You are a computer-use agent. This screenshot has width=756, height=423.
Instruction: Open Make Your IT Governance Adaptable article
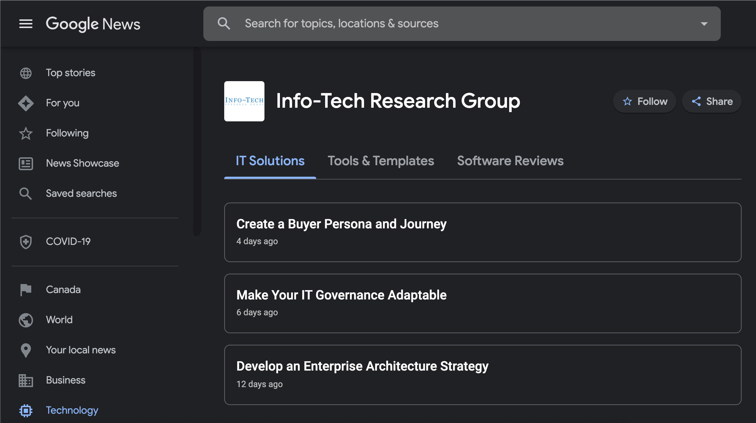341,295
